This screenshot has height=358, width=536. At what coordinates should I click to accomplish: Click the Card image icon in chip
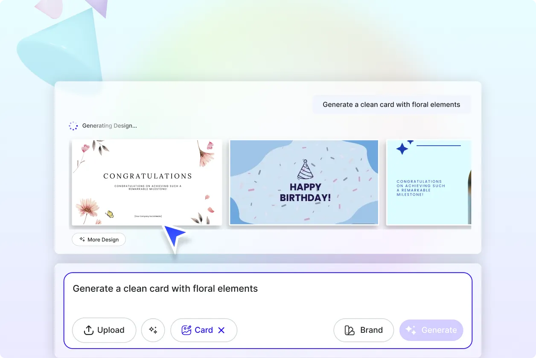186,330
